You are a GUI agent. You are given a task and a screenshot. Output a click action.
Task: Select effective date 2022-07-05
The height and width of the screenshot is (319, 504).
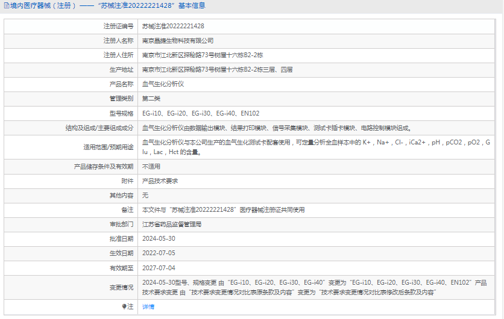pyautogui.click(x=159, y=253)
